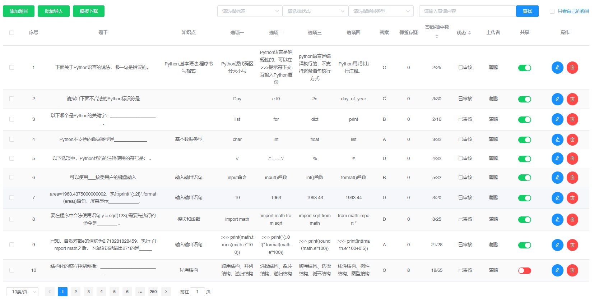594x302 pixels.
Task: Click the edit icon for row 1
Action: pyautogui.click(x=557, y=68)
